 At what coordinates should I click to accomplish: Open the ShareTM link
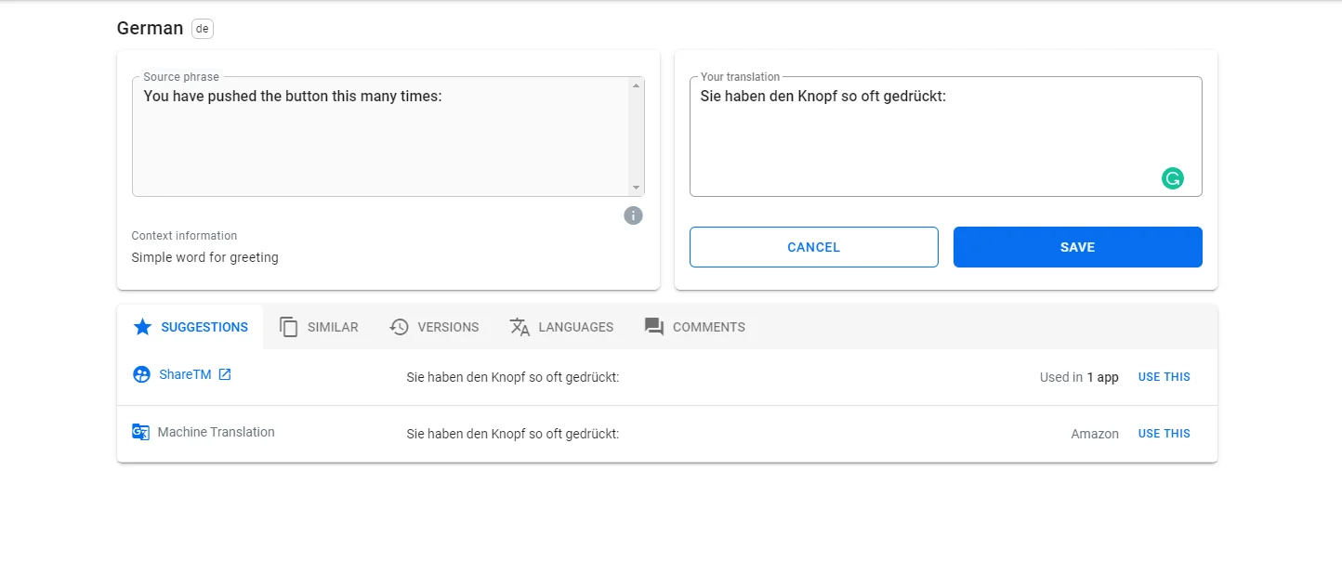(x=185, y=374)
